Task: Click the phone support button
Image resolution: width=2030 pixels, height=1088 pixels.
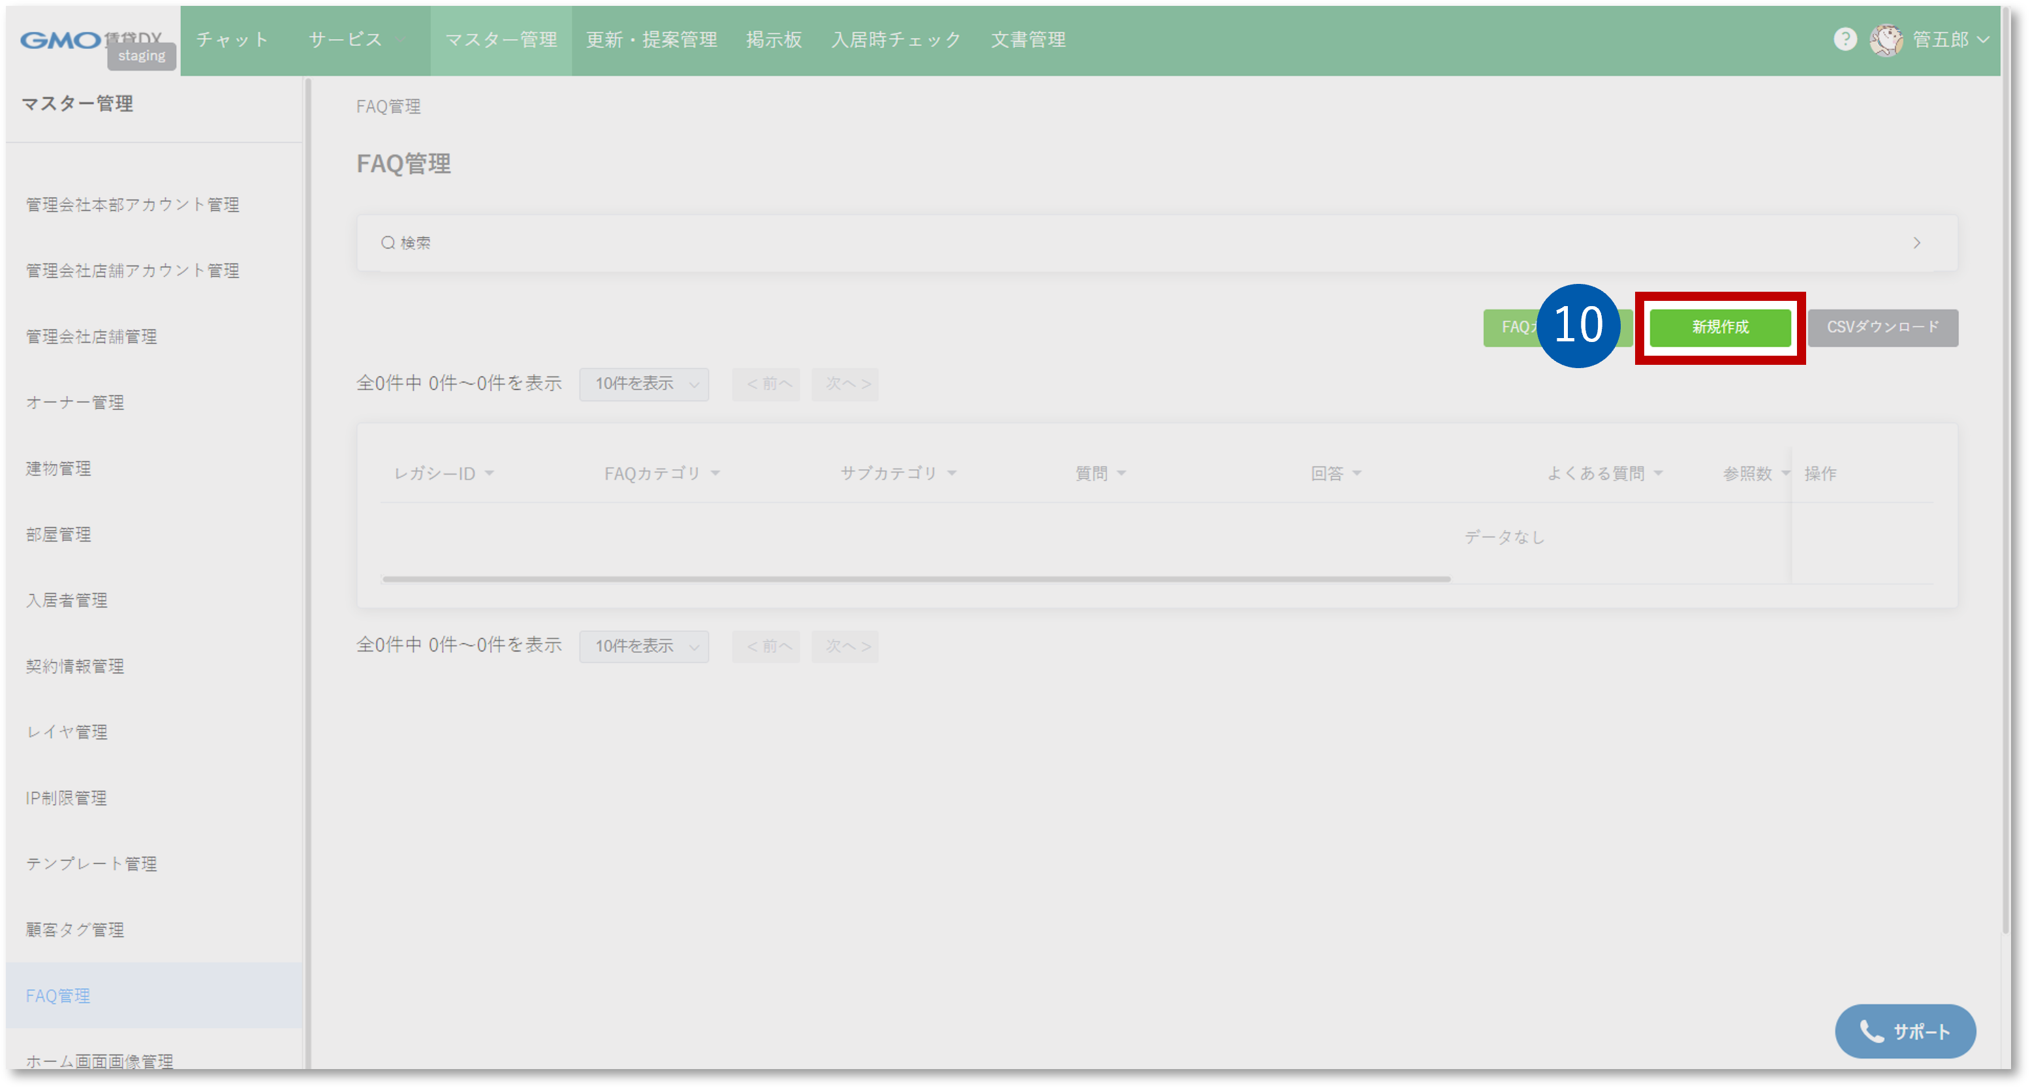Action: (1905, 1031)
